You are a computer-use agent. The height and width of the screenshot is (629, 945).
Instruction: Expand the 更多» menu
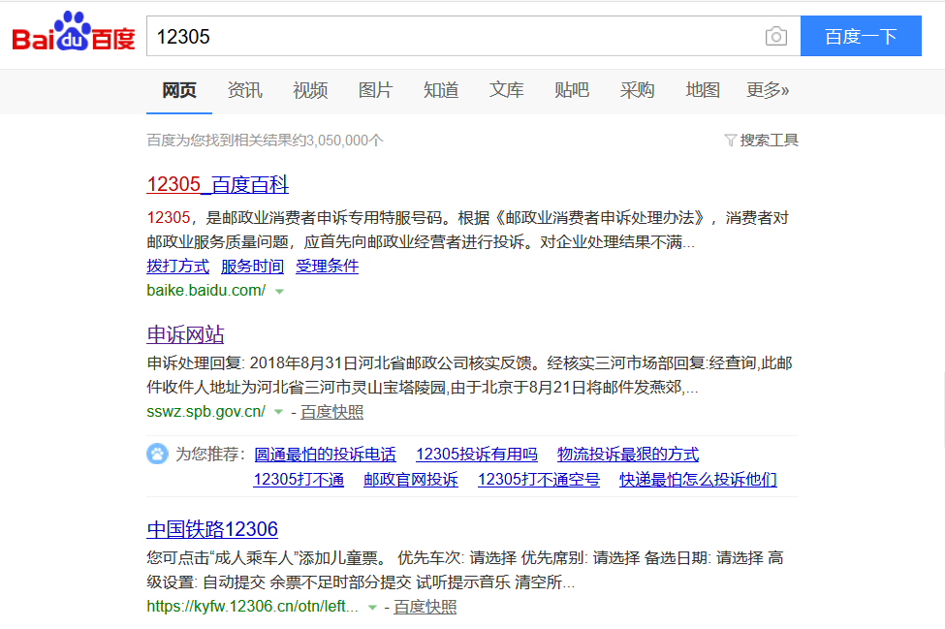(x=765, y=89)
